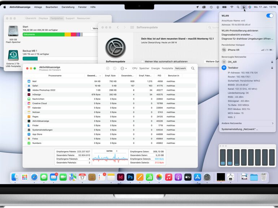Switch to the Energie tab

156,68
